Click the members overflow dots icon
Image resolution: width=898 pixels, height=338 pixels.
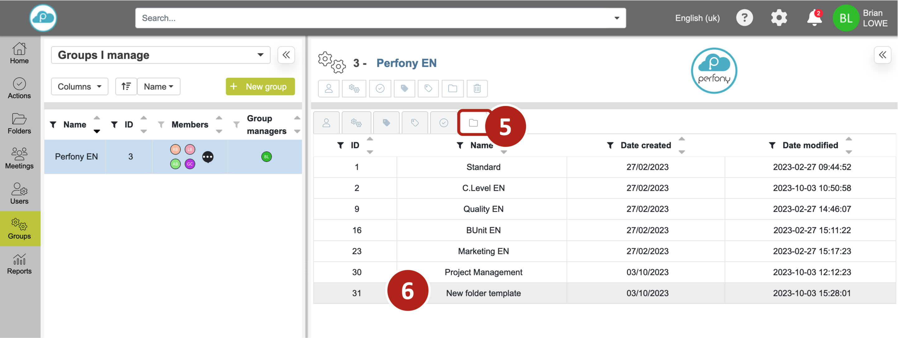tap(208, 157)
